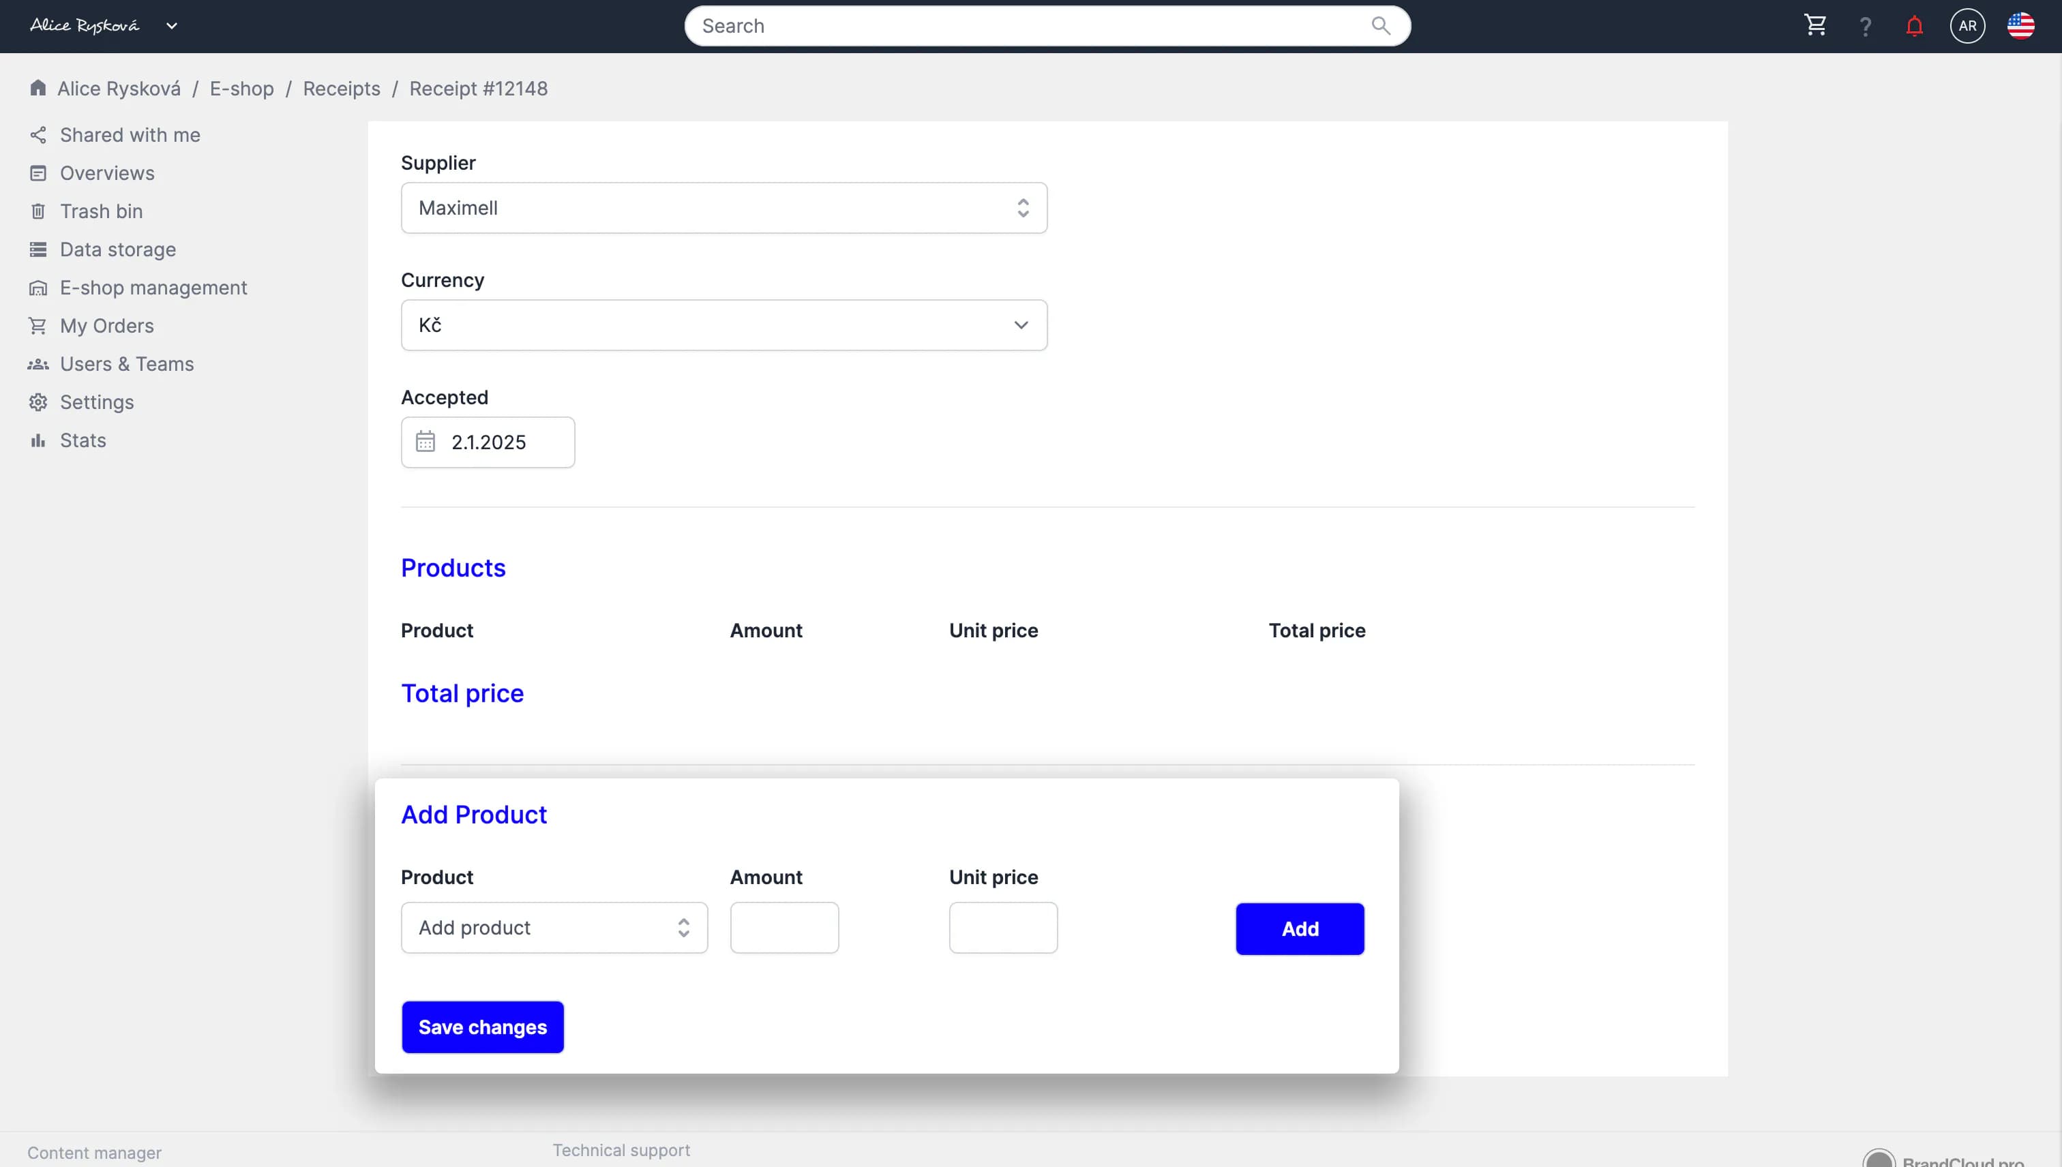Click the Unit price input box

1003,927
